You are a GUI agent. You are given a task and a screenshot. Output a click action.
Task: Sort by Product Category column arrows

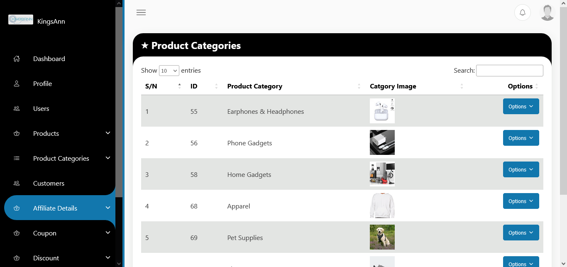point(359,86)
